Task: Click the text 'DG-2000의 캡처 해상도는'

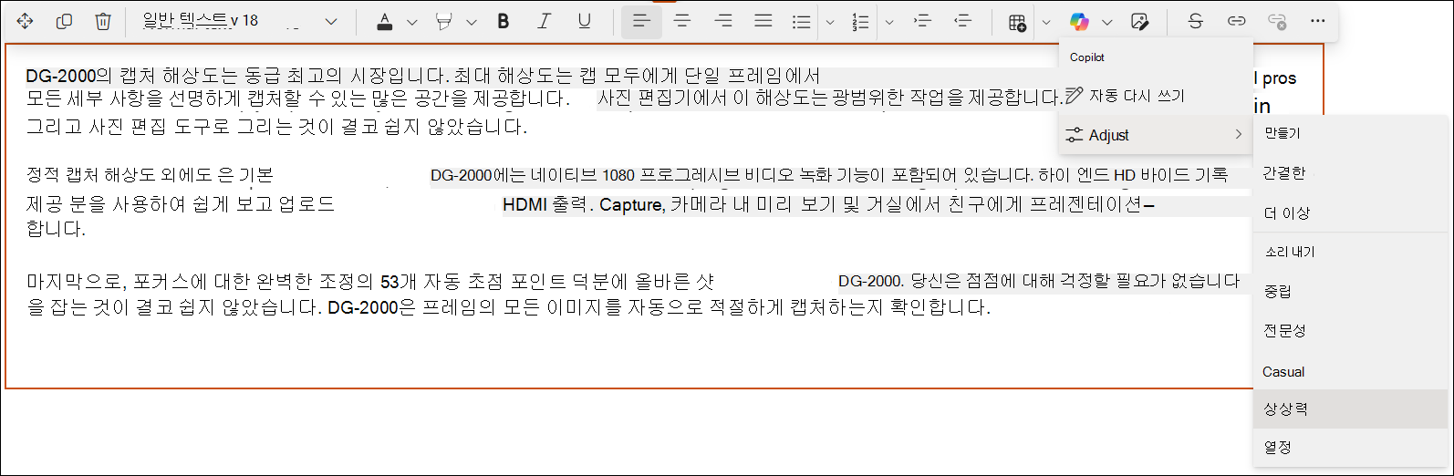Action: tap(131, 76)
